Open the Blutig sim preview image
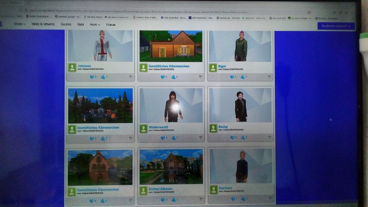The width and height of the screenshot is (368, 207). pos(240,105)
